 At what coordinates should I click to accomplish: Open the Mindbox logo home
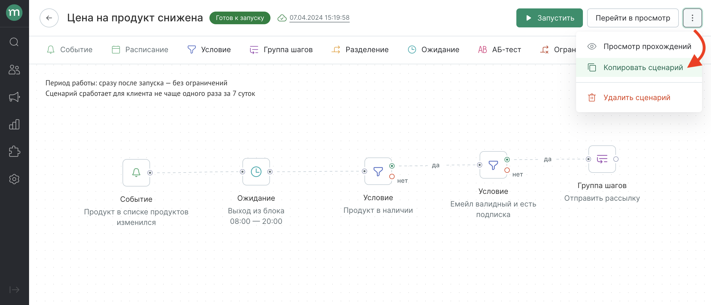click(x=14, y=13)
